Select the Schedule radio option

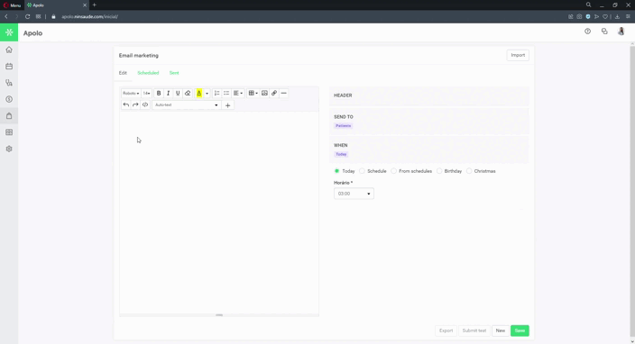[362, 171]
